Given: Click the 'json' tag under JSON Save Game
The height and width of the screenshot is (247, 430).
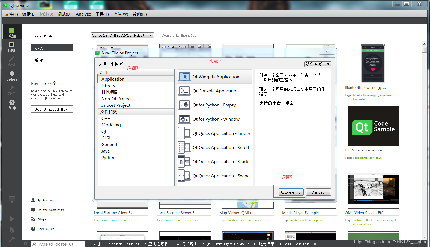Looking at the screenshot, I should [x=372, y=158].
